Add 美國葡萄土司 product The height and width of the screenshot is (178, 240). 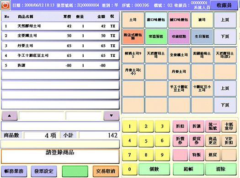pyautogui.click(x=202, y=55)
